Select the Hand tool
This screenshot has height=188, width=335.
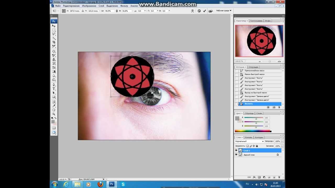point(54,110)
